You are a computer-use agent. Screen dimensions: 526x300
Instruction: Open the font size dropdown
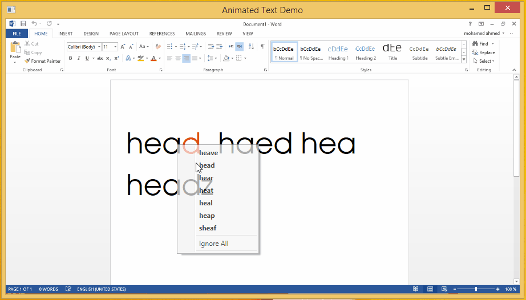click(115, 47)
